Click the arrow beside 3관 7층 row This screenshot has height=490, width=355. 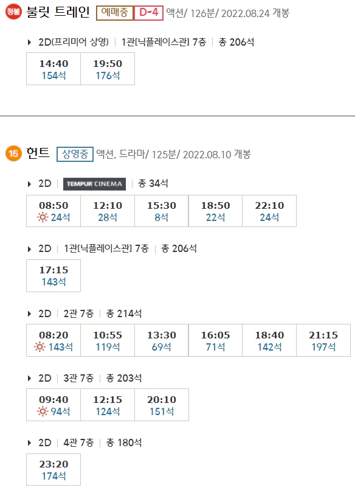29,378
